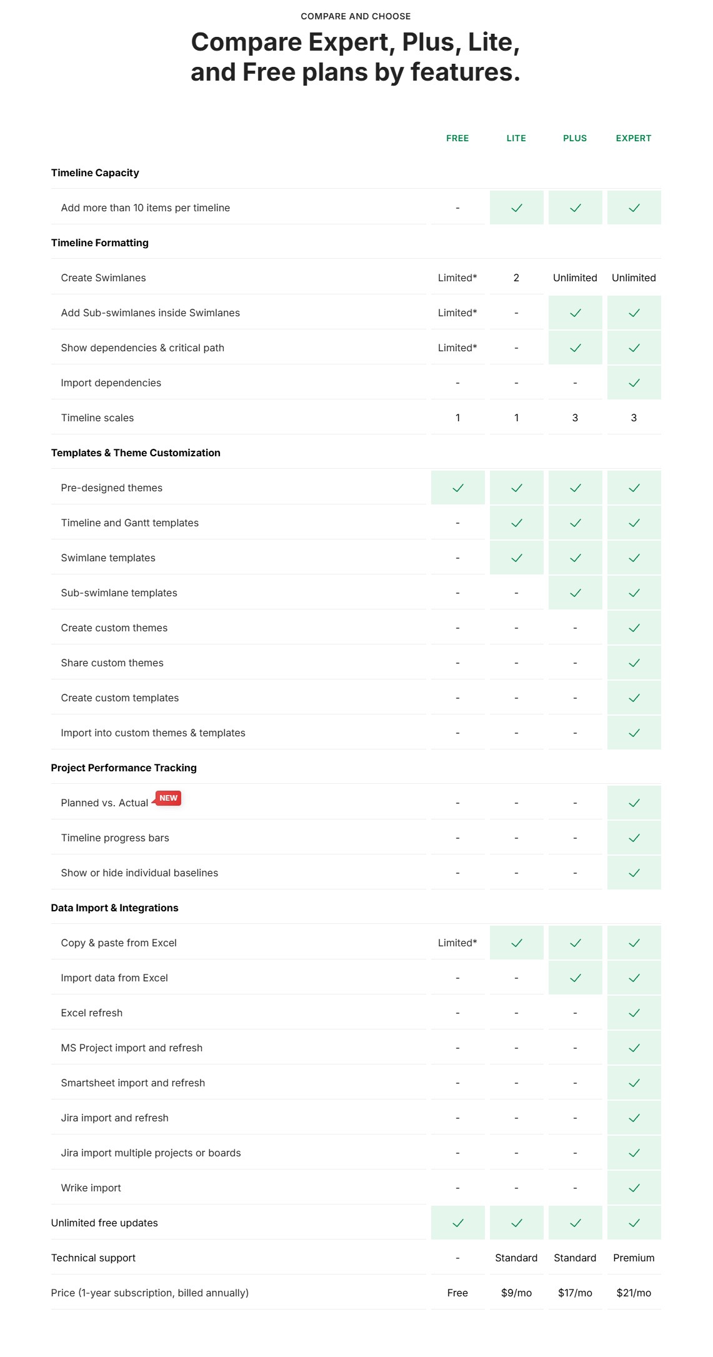
Task: Click the Expert checkmark for Wrike import
Action: coord(634,1188)
